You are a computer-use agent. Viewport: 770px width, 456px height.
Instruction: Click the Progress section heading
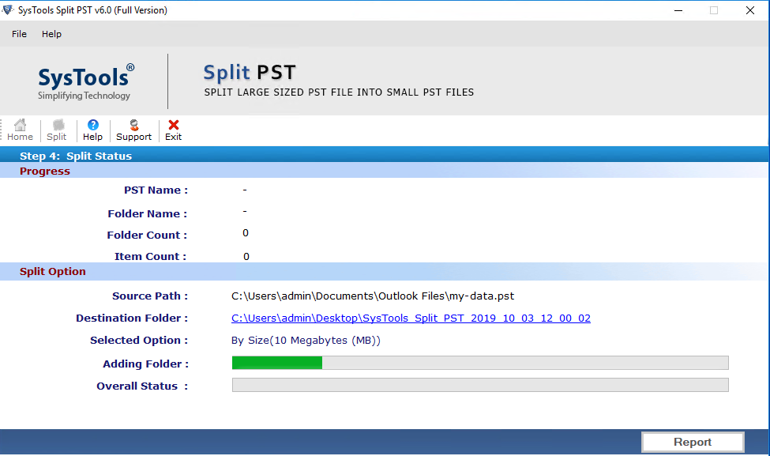point(45,171)
